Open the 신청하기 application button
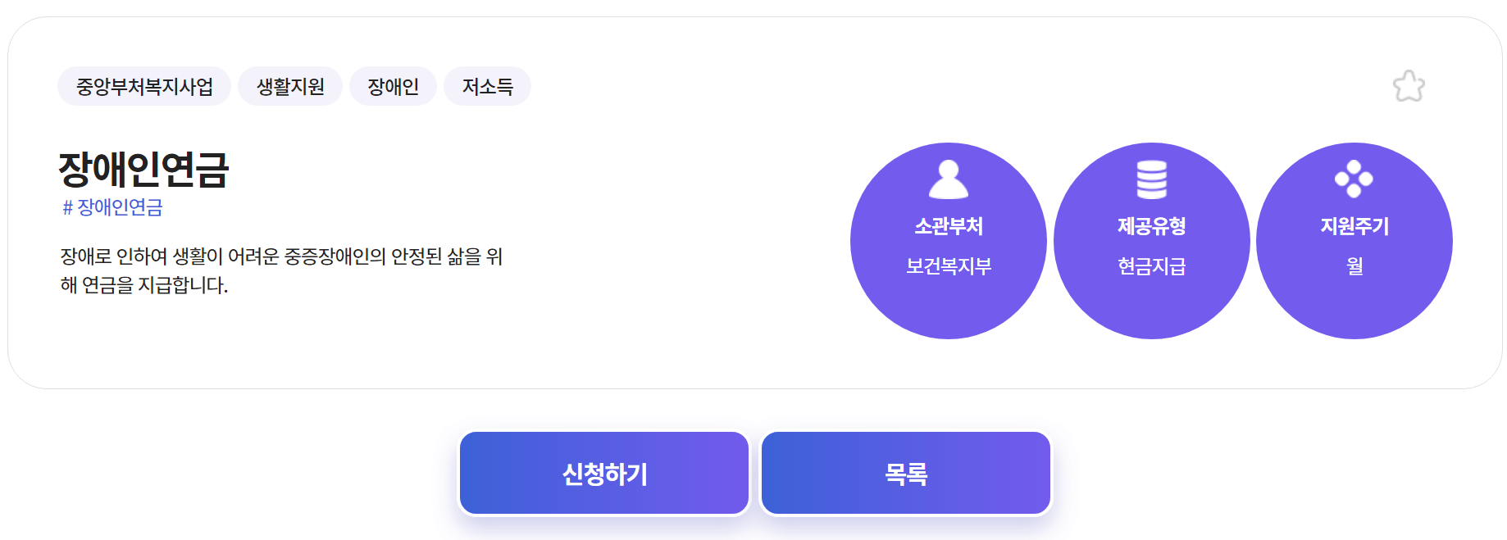Viewport: 1507px width, 540px height. point(604,472)
